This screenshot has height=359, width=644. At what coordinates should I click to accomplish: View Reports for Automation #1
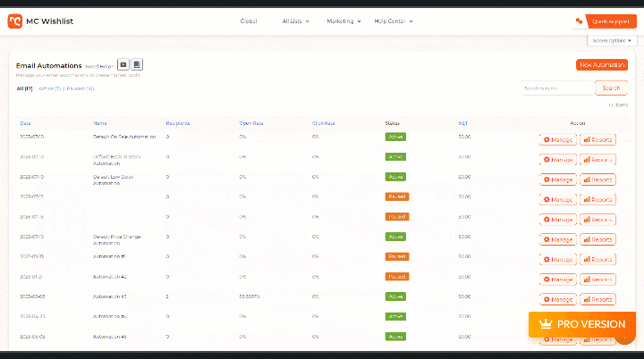(x=597, y=259)
